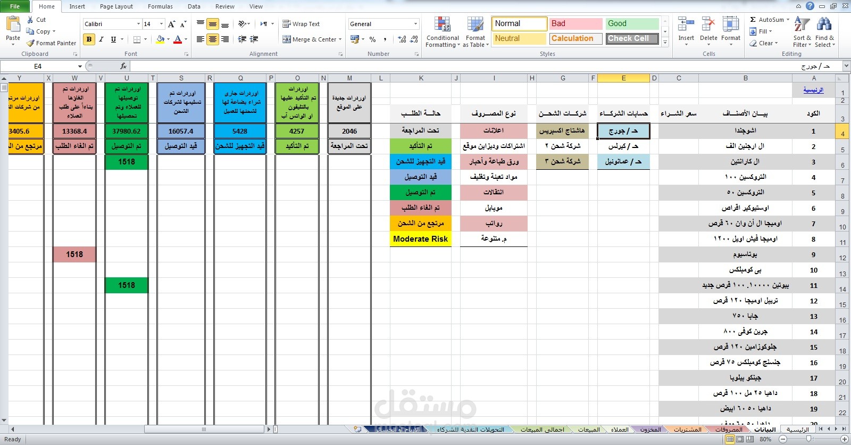
Task: Click the Fill Color bucket icon
Action: point(160,39)
